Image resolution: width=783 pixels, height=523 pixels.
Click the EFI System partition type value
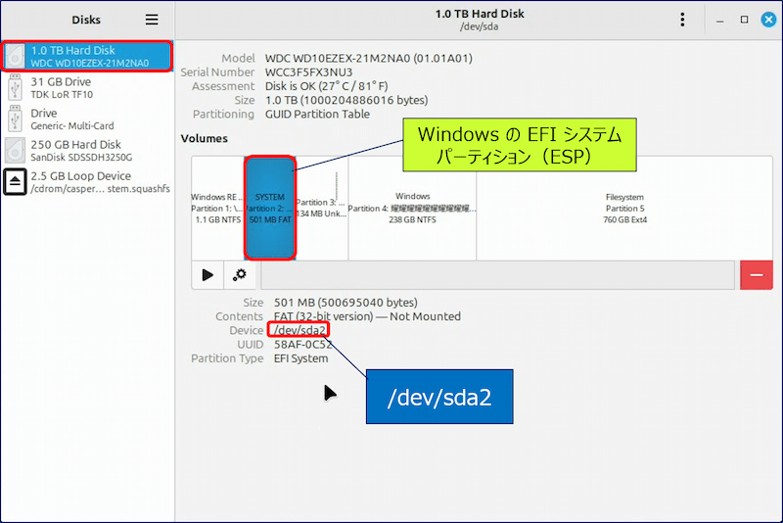300,358
